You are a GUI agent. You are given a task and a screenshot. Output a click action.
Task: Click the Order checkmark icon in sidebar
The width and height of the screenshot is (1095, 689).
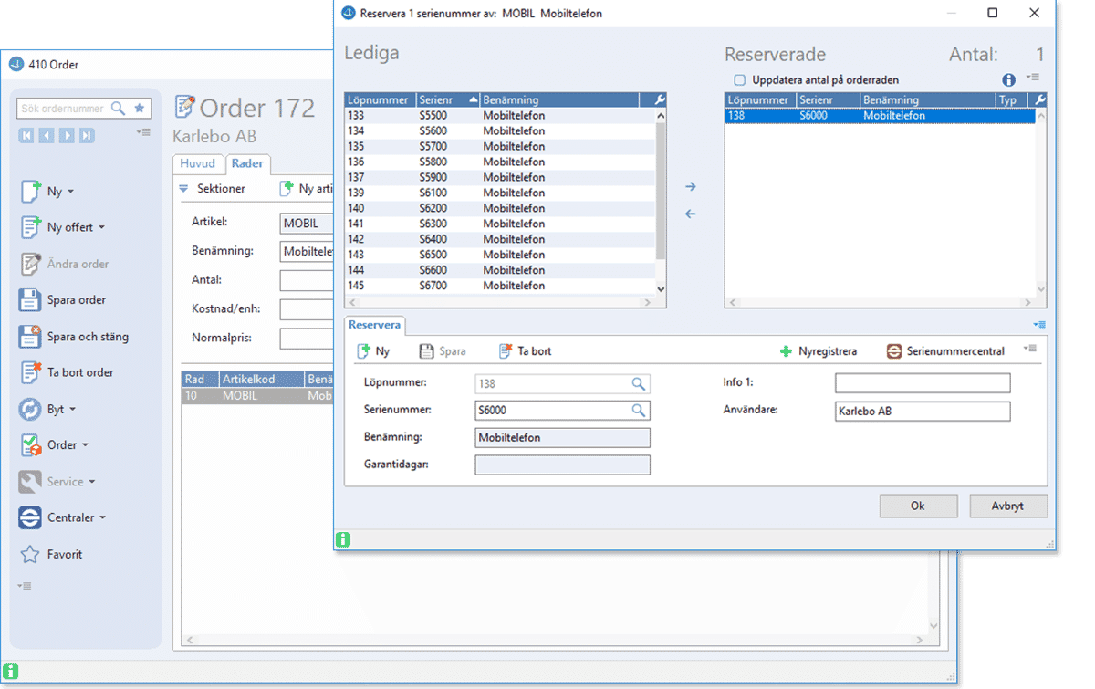[x=30, y=445]
